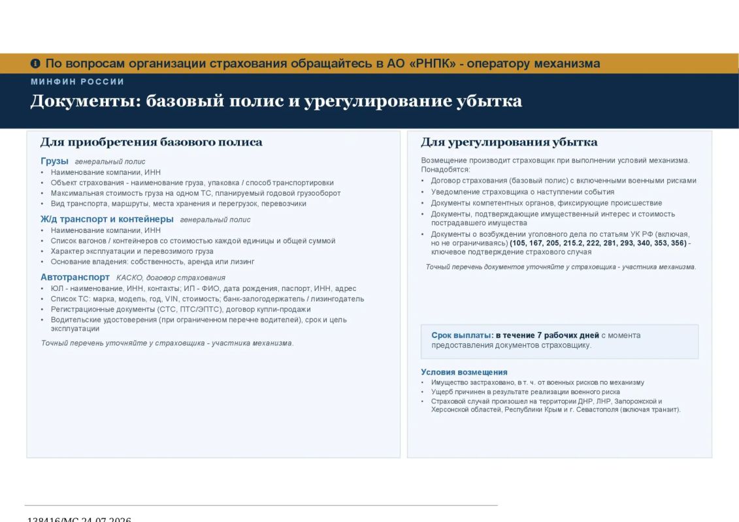Click the info icon in the gold banner
Image resolution: width=739 pixels, height=522 pixels.
tap(35, 63)
